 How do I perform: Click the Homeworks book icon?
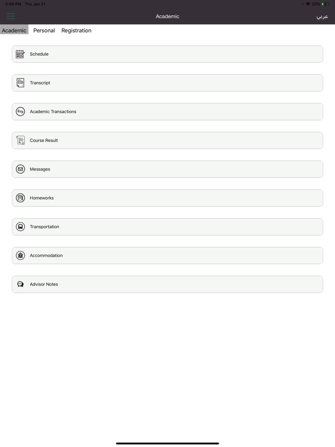point(20,198)
